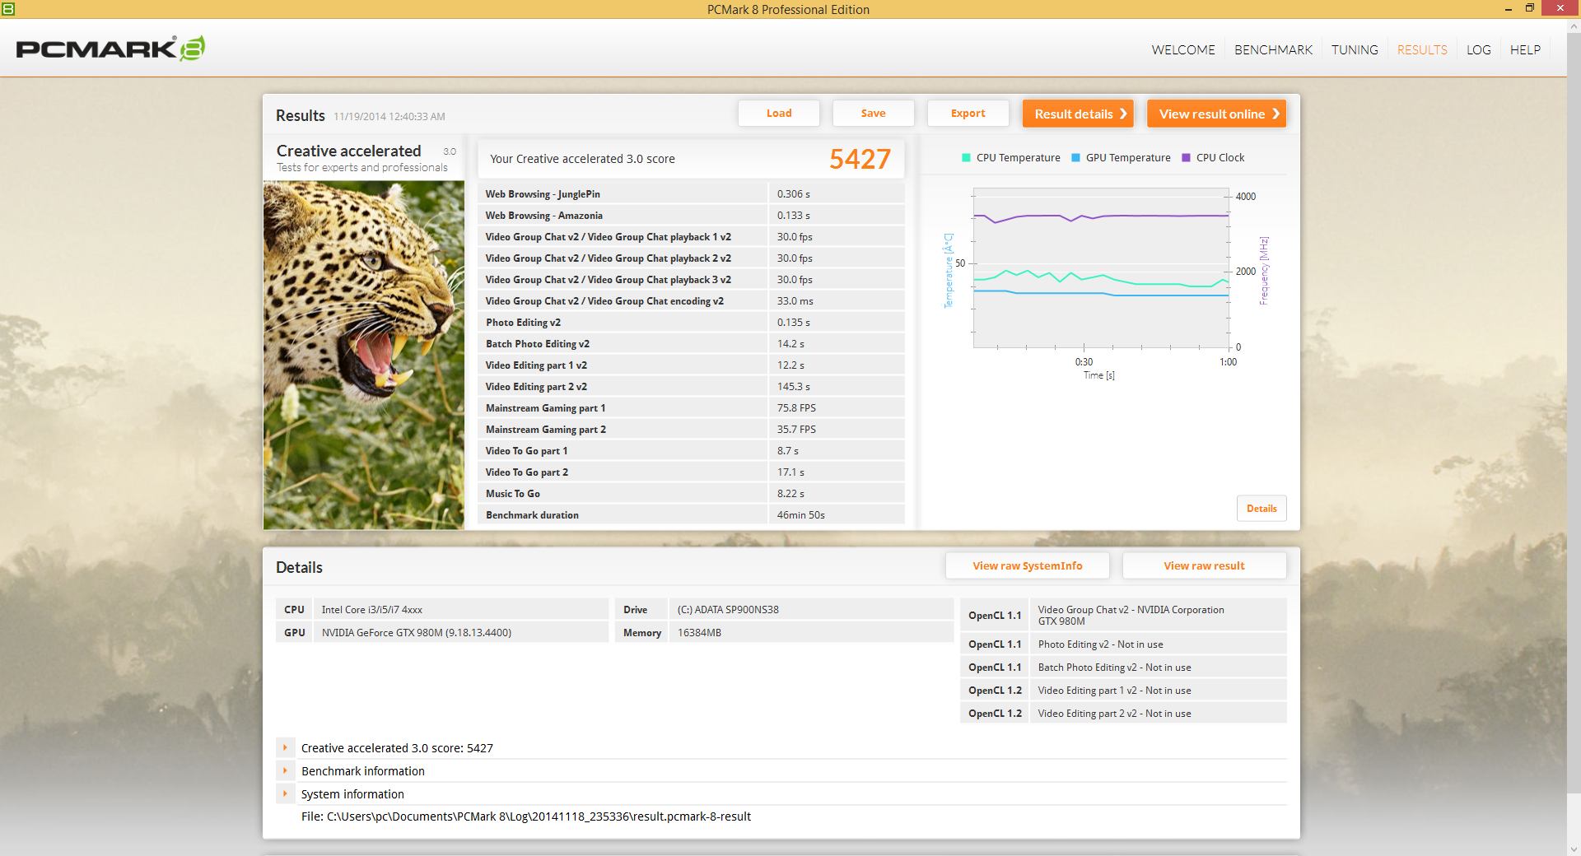Image resolution: width=1581 pixels, height=856 pixels.
Task: Click Video Editing part 2 v2 - Not in use
Action: pyautogui.click(x=1114, y=714)
